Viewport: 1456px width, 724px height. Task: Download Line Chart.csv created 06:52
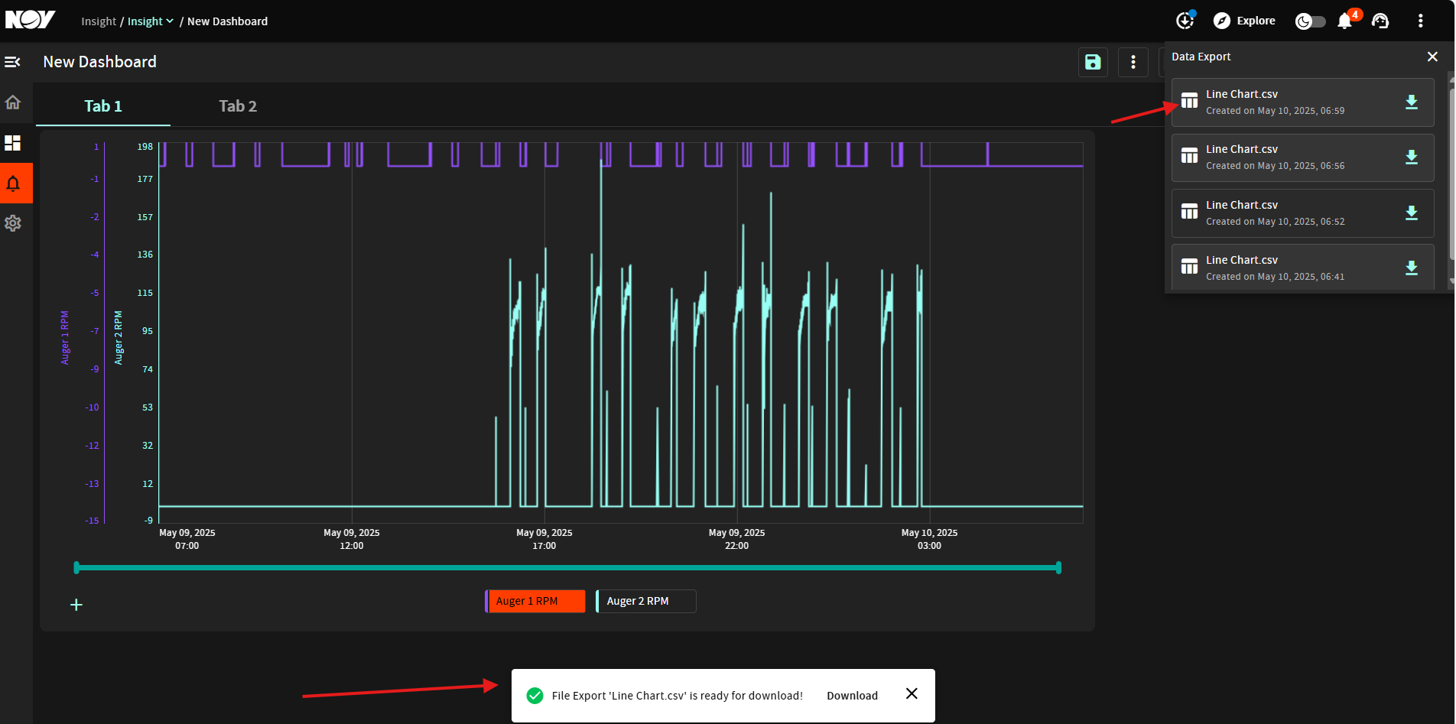click(1412, 213)
